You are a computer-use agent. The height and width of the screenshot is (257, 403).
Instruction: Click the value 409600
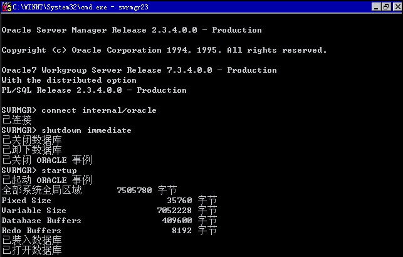(x=177, y=221)
